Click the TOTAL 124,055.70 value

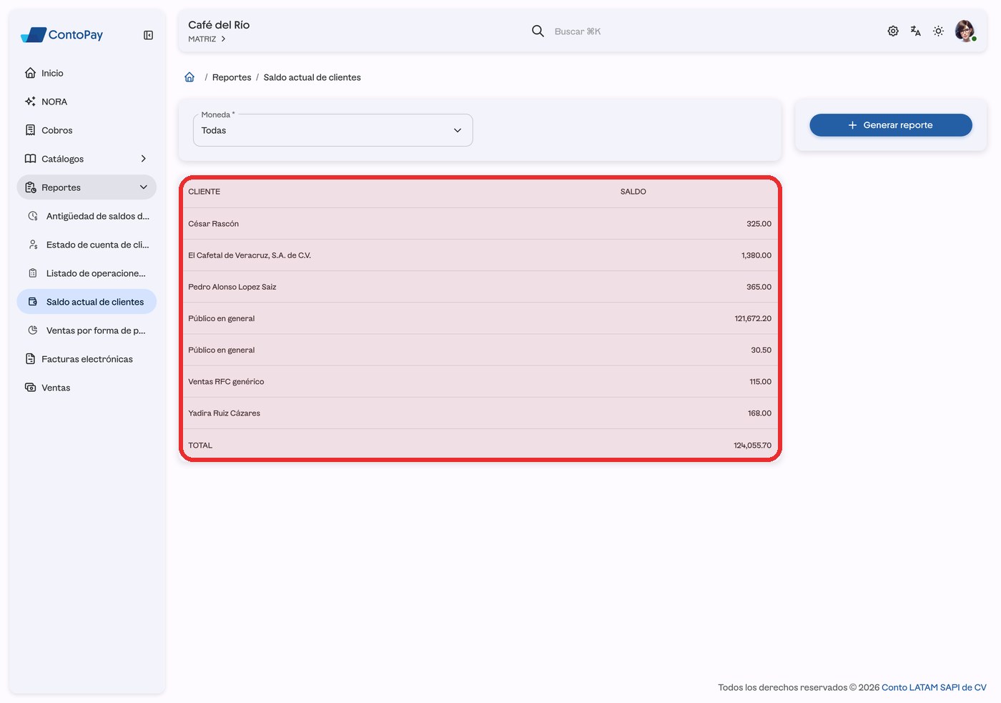click(752, 446)
